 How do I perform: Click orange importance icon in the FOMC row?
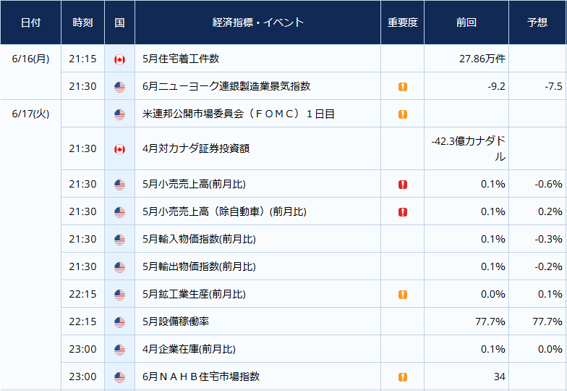[x=402, y=114]
